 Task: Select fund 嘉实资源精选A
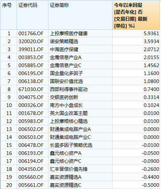tap(65, 177)
